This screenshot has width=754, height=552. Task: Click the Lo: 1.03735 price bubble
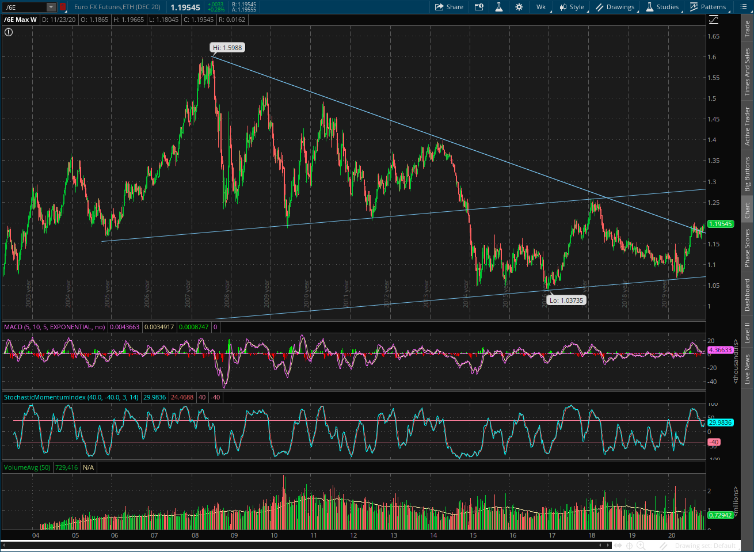pyautogui.click(x=566, y=300)
